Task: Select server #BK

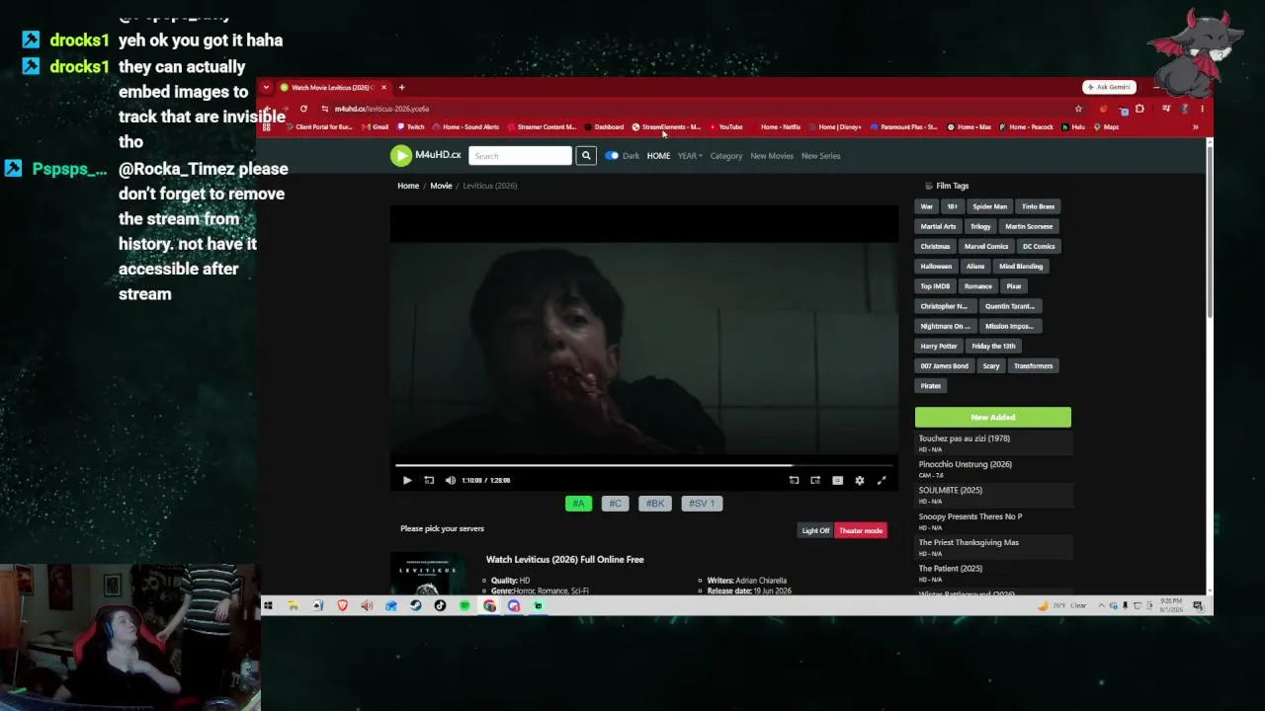Action: 655,504
